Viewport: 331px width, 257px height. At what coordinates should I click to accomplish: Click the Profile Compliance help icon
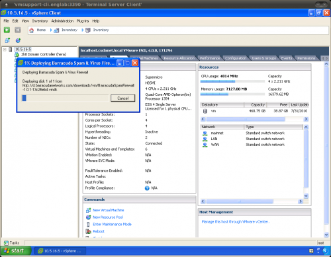click(147, 188)
